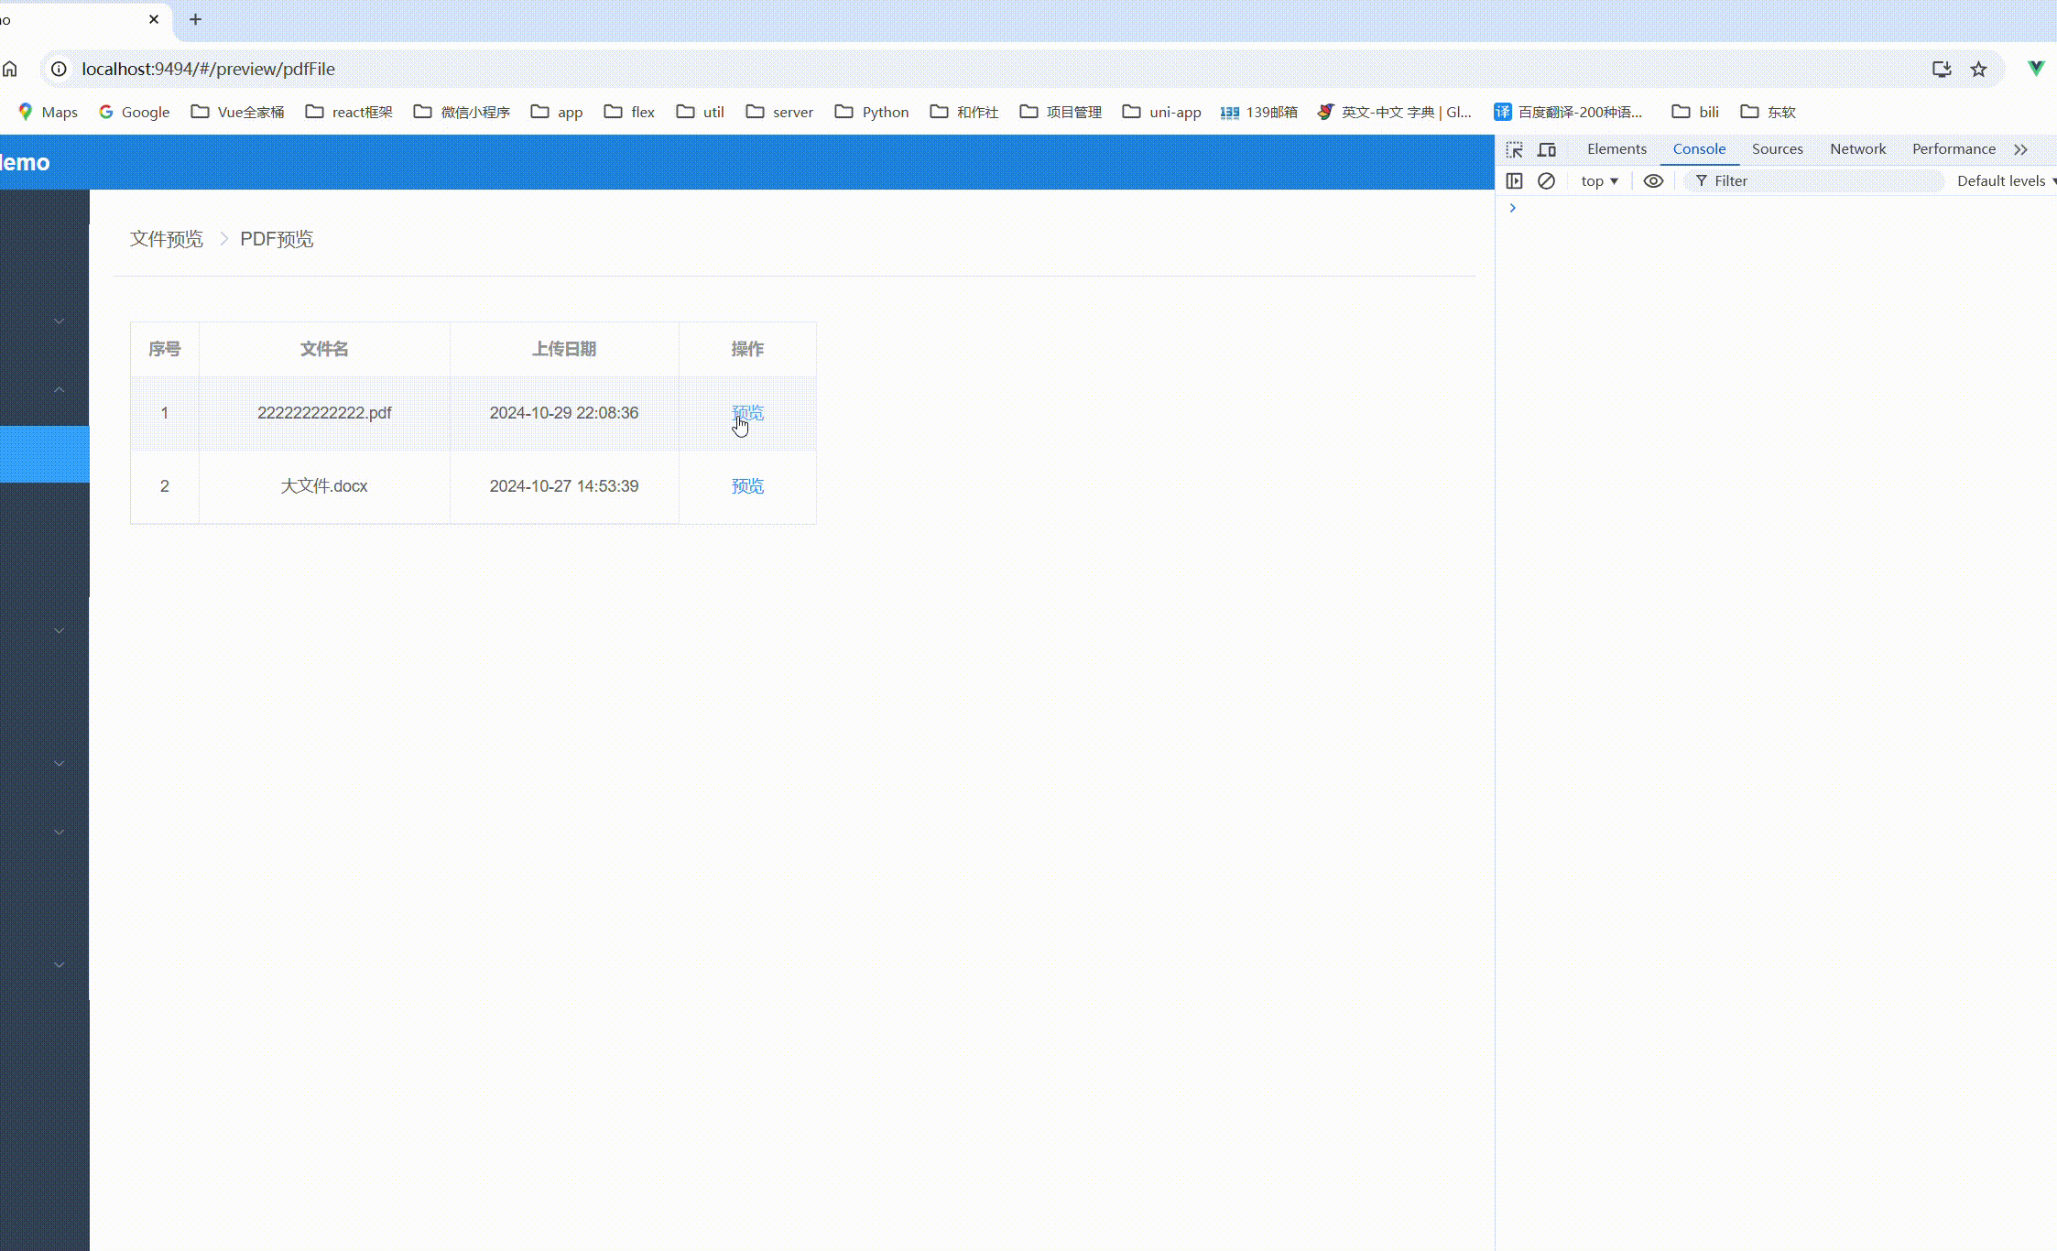Enable log filtering with Filter input

tap(1822, 179)
